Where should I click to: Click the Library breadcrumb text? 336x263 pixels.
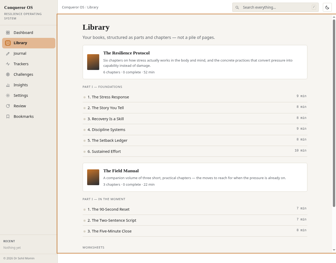(93, 7)
